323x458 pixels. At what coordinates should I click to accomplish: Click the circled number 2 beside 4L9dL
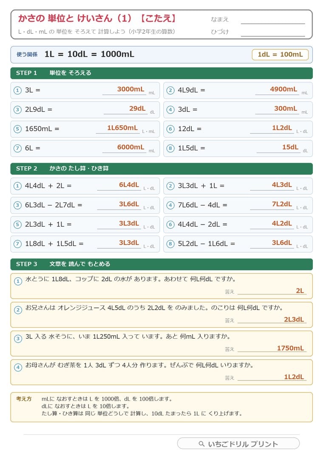(x=170, y=90)
